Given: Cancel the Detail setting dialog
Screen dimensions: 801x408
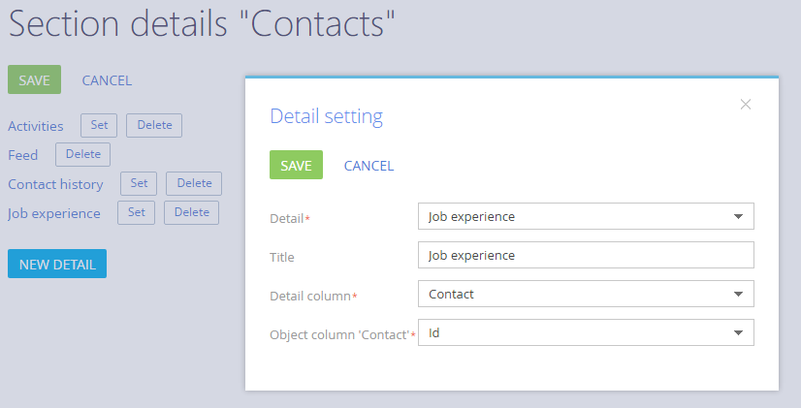Looking at the screenshot, I should coord(368,166).
